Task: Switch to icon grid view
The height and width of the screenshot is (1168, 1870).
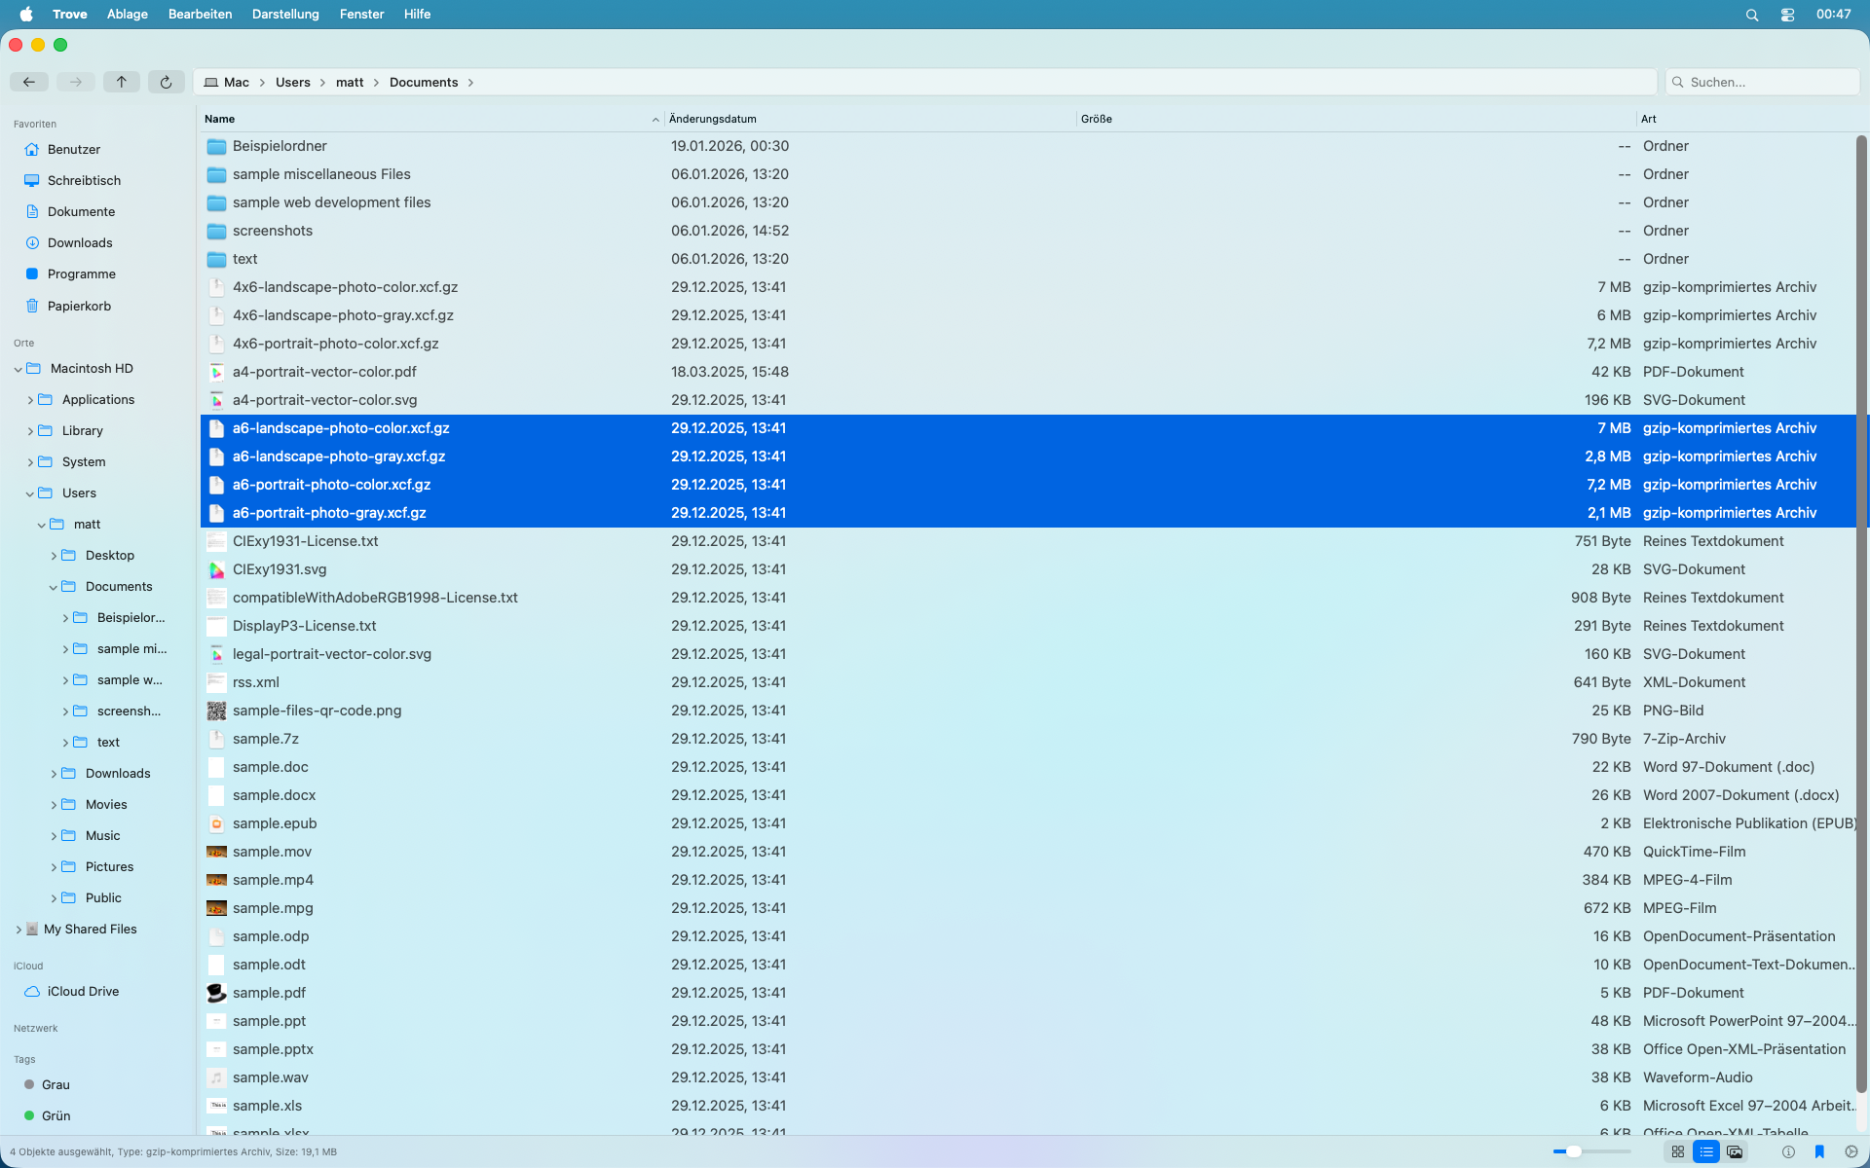Action: [1677, 1151]
